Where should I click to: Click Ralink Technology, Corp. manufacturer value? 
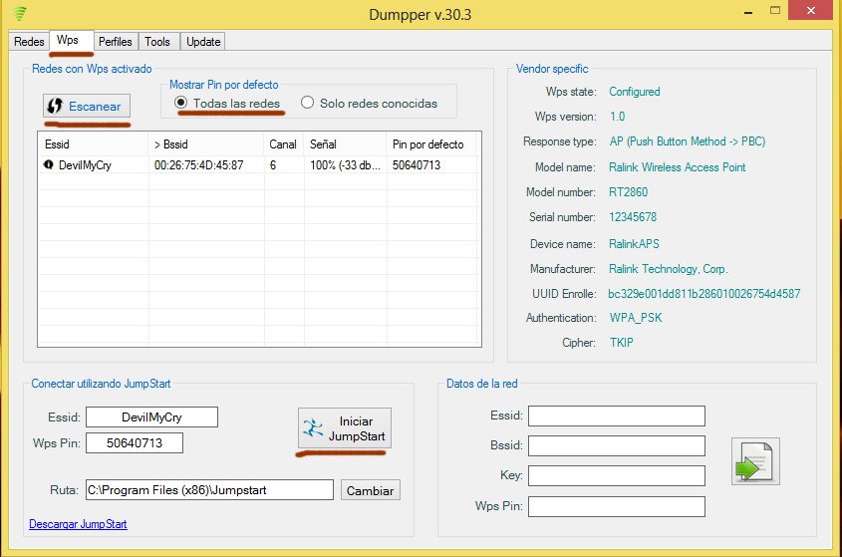[669, 269]
